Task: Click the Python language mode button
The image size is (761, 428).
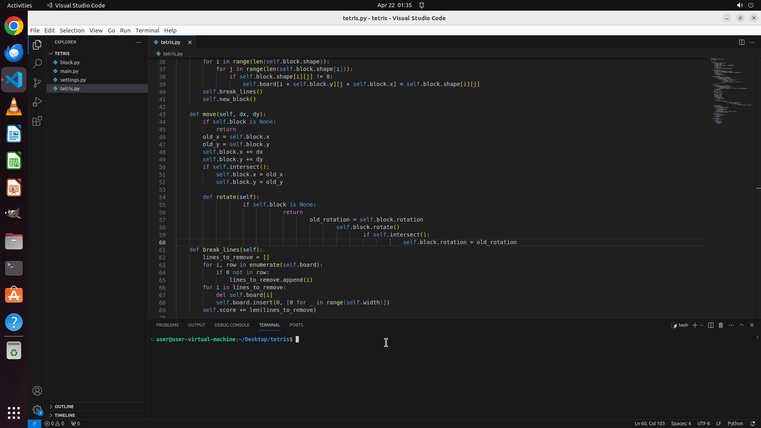Action: pyautogui.click(x=735, y=423)
